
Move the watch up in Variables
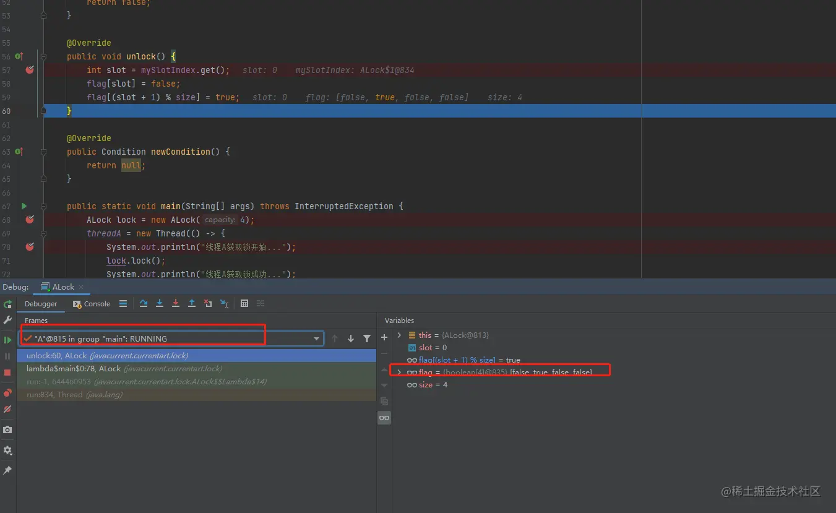[x=384, y=369]
